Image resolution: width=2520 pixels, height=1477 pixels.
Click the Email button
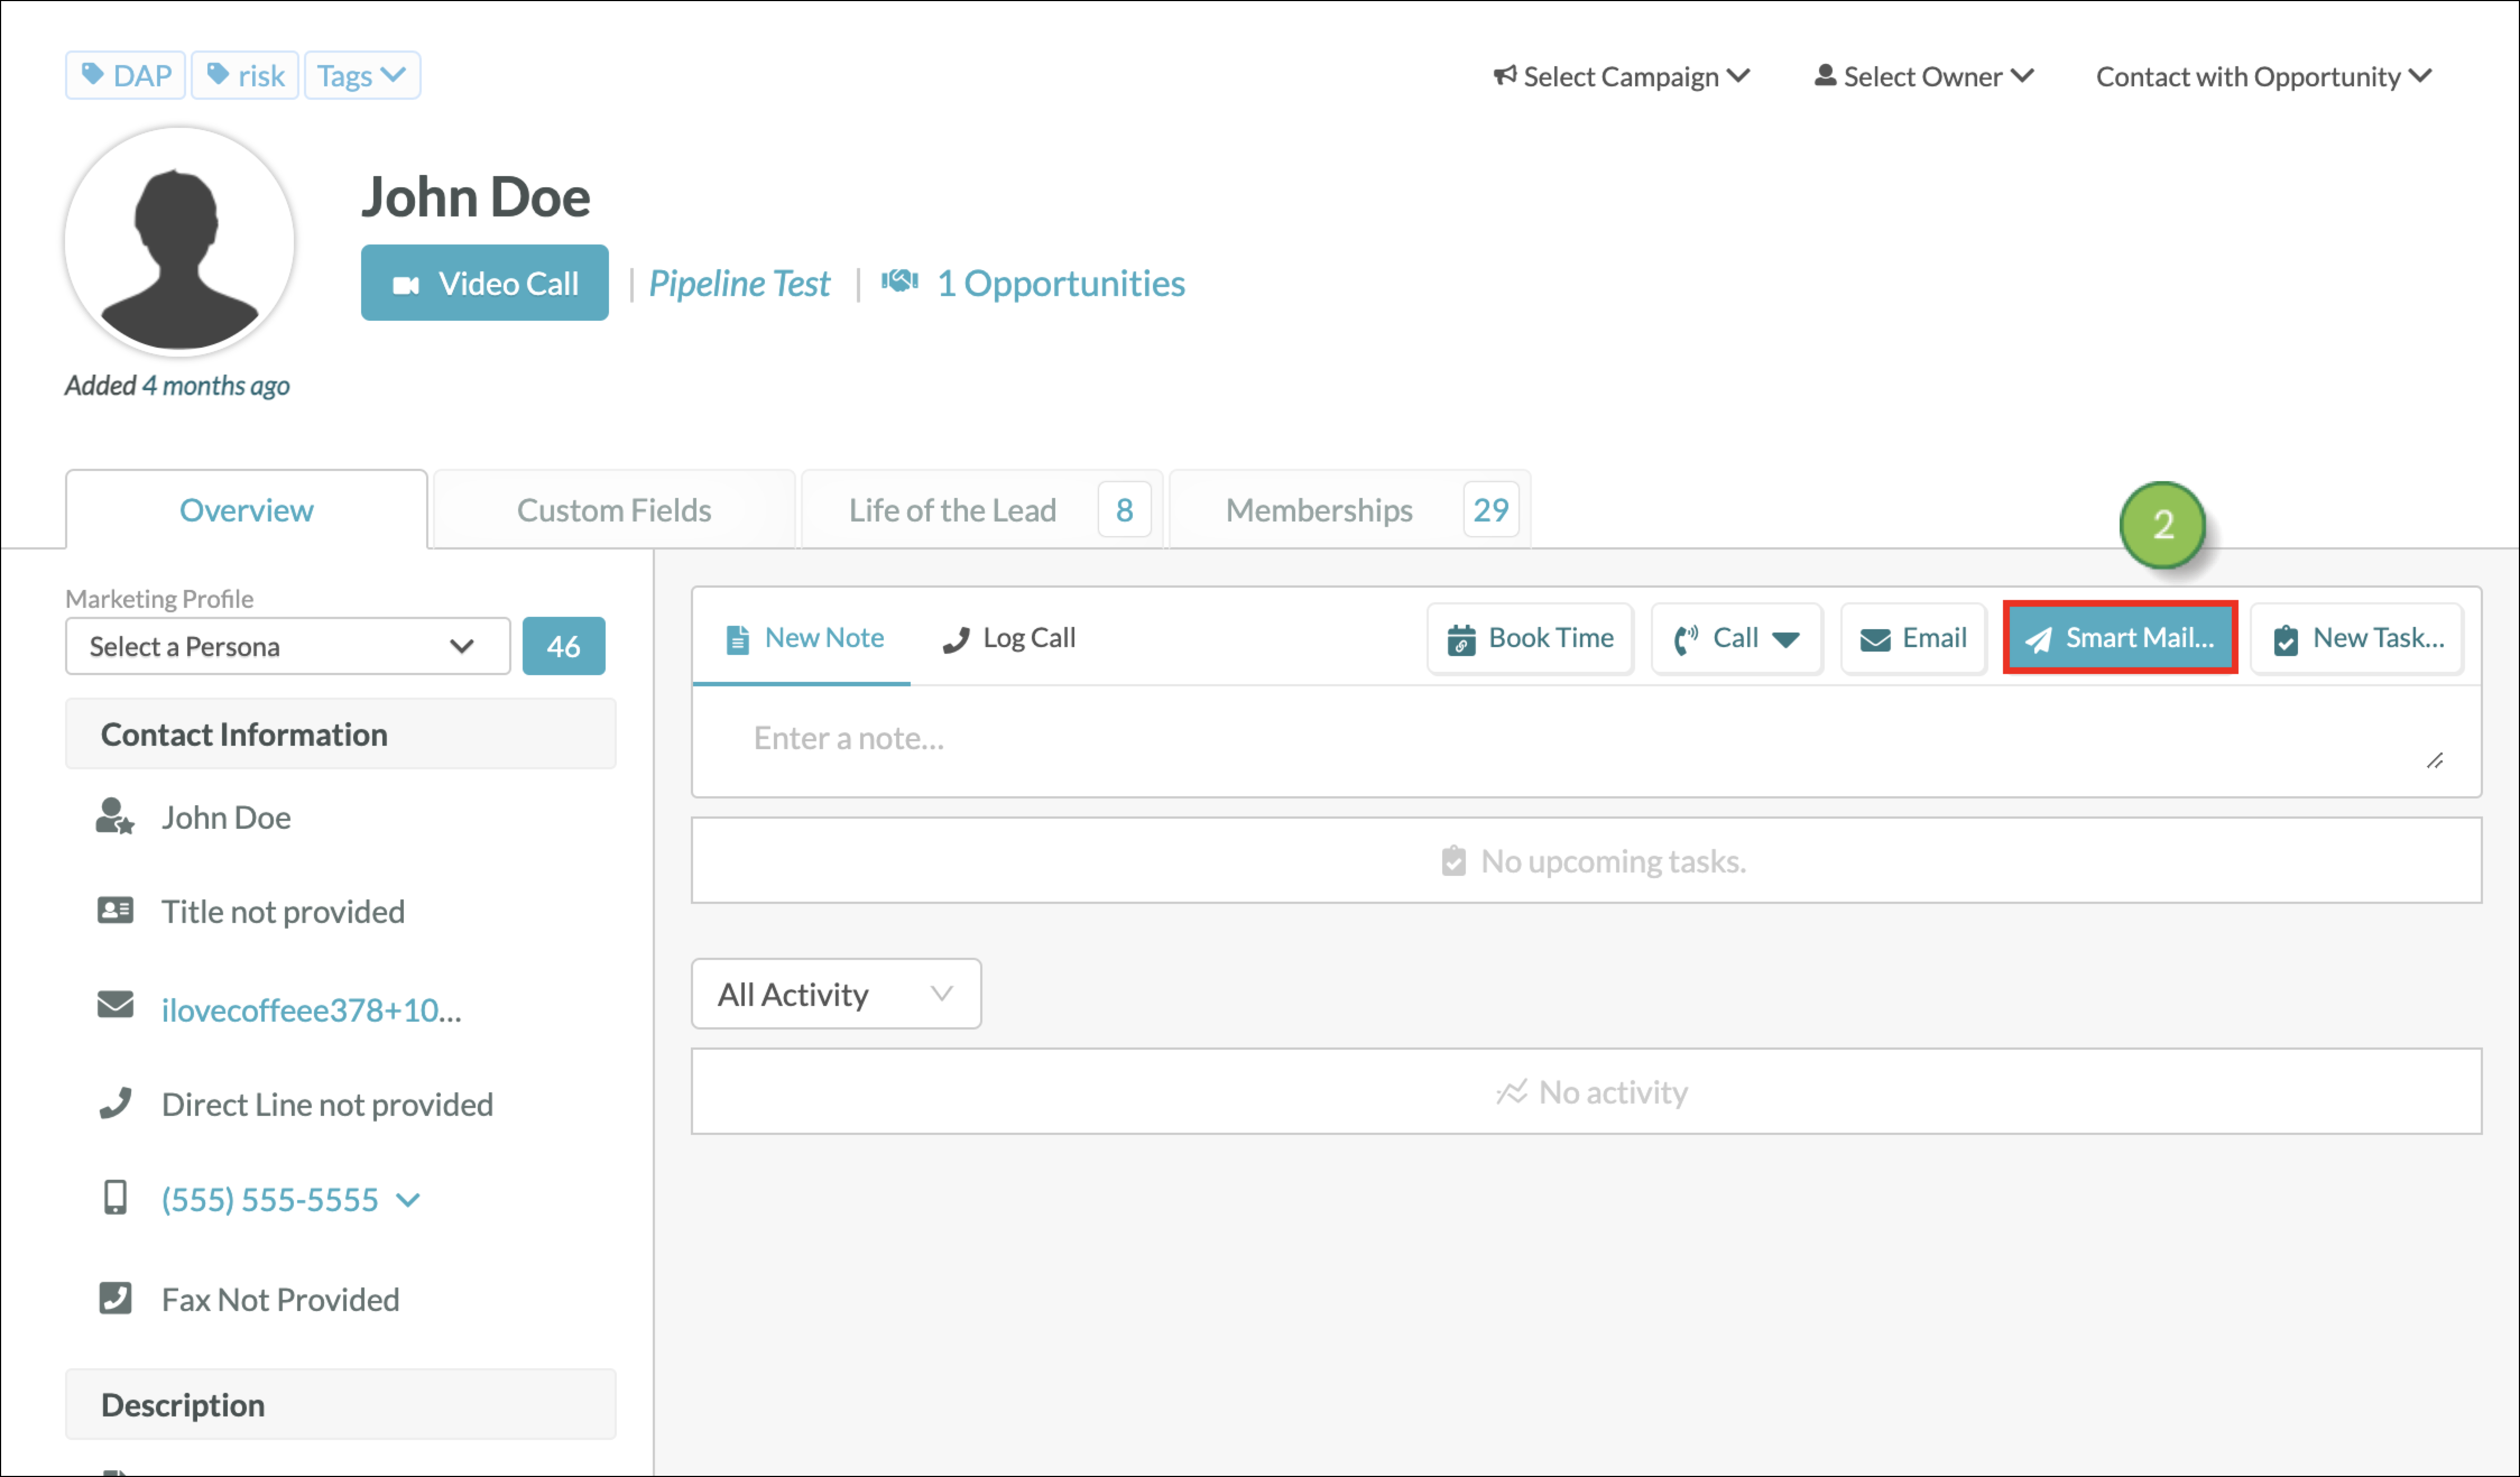(1914, 638)
